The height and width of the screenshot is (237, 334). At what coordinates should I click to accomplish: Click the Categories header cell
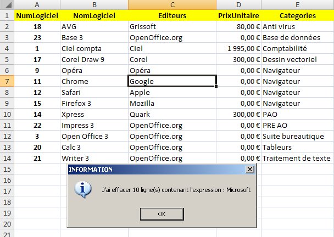[298, 15]
